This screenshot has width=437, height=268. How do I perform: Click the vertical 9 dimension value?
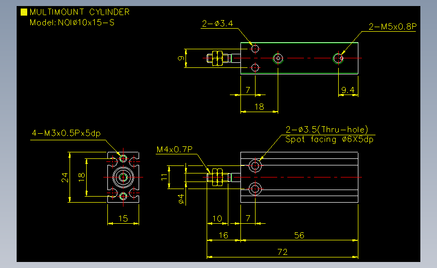[x=181, y=58]
